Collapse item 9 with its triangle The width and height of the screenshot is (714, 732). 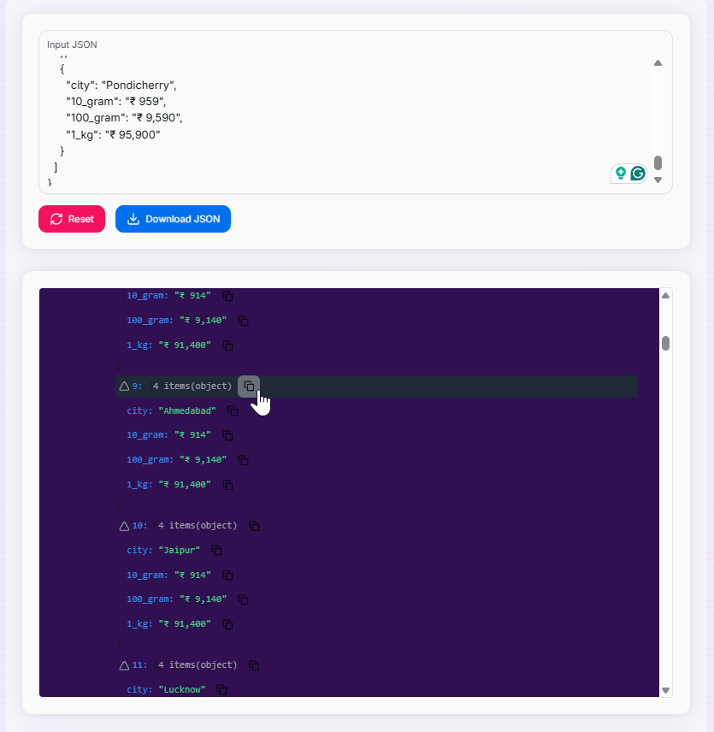coord(124,387)
